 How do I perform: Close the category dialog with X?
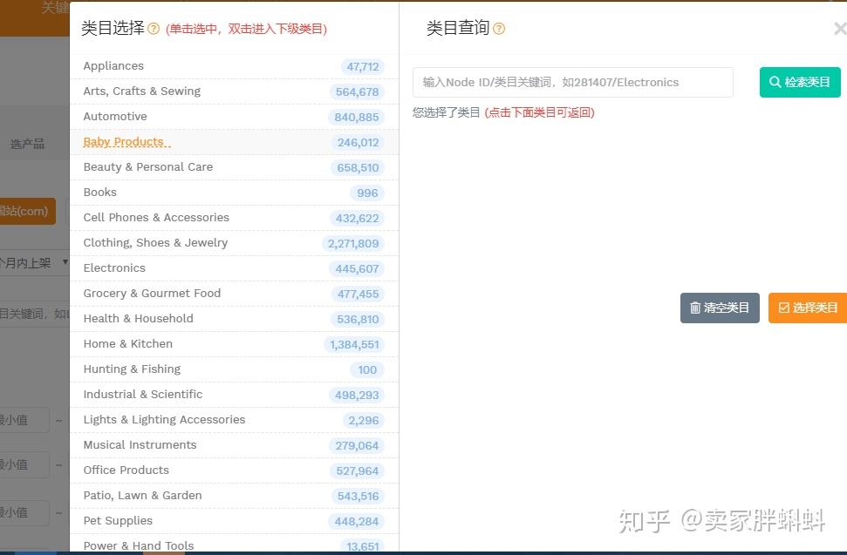point(840,29)
